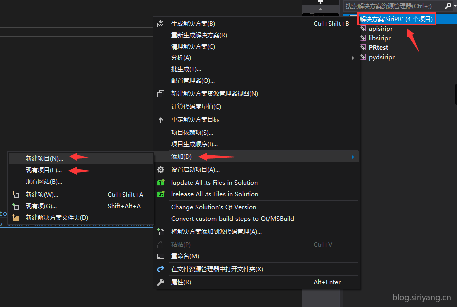Select 新建项目(N)... from the submenu

click(x=44, y=158)
